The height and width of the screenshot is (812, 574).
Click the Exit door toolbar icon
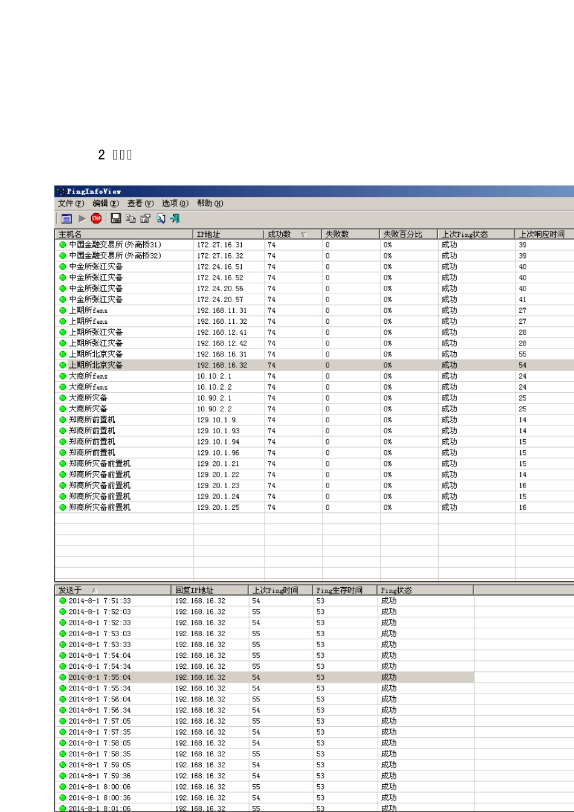(175, 219)
